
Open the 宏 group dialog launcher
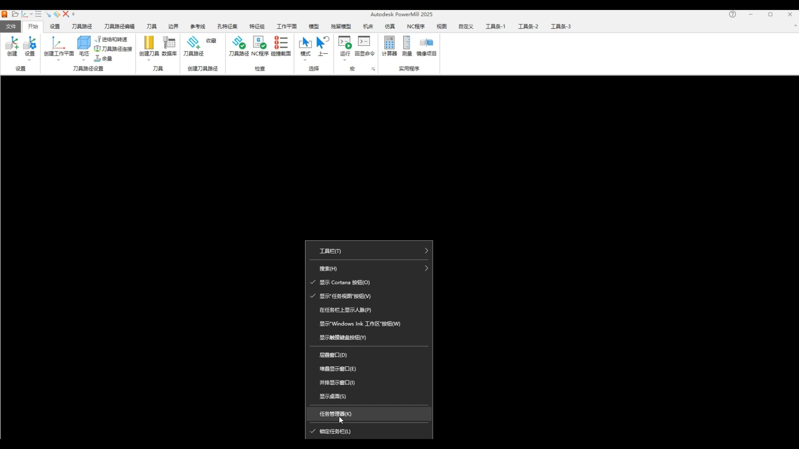(x=373, y=69)
